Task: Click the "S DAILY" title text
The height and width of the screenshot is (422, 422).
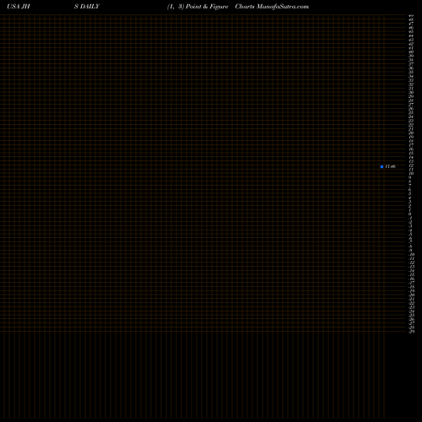Action: (x=87, y=7)
